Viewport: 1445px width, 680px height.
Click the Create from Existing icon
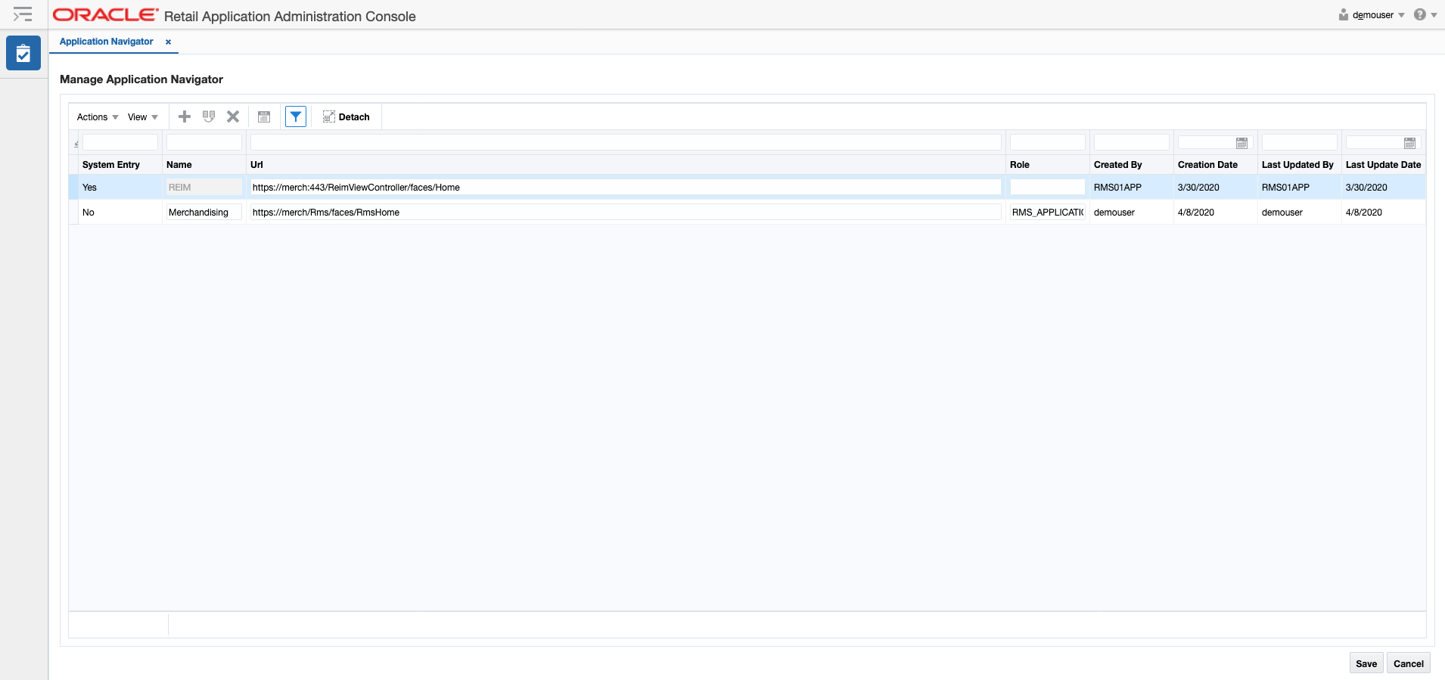click(209, 116)
